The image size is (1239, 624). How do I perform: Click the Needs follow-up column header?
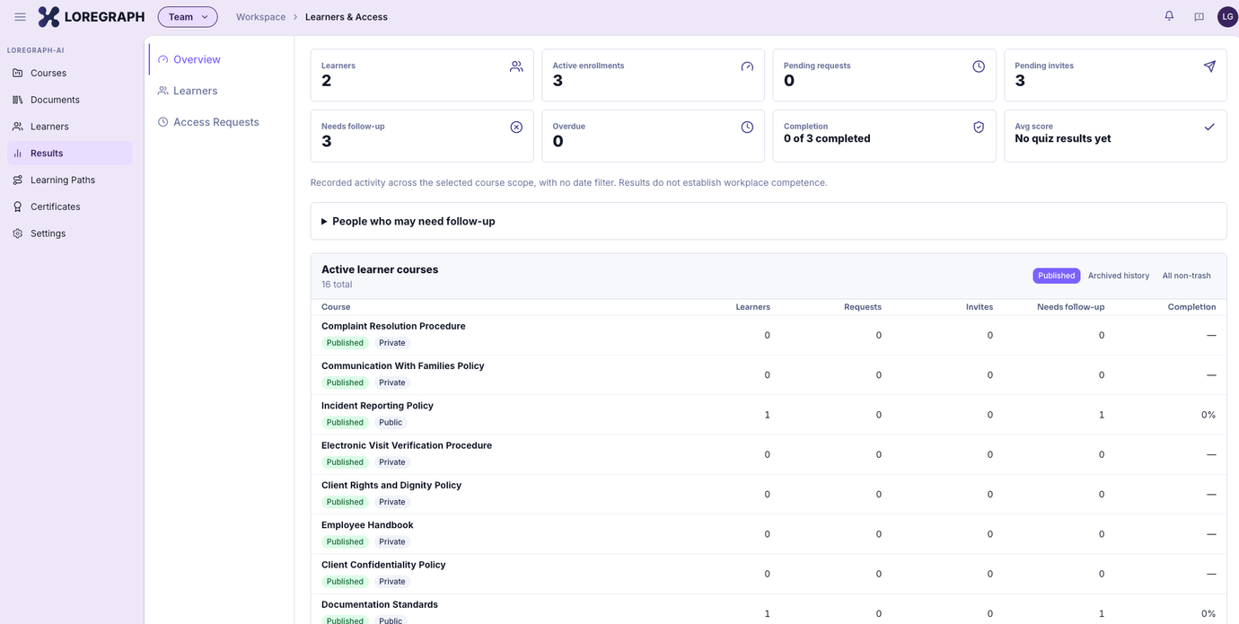point(1071,307)
